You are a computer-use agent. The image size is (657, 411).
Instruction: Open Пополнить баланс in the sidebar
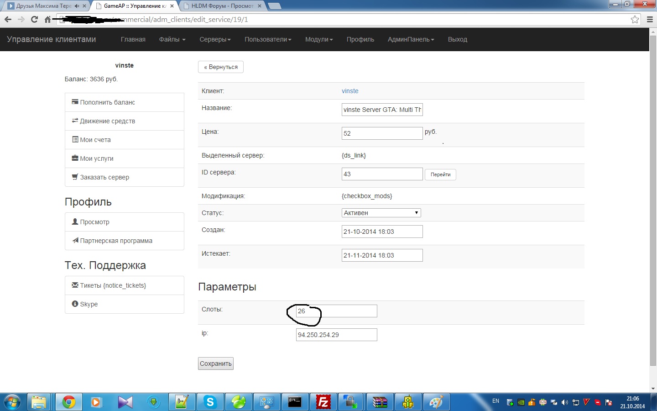click(107, 102)
